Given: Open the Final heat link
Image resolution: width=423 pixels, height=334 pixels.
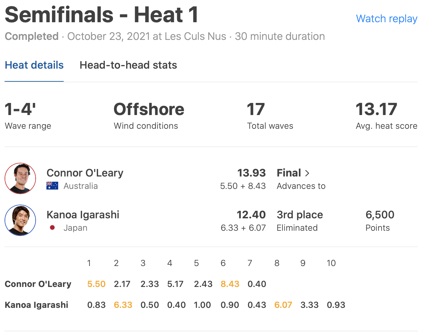Looking at the screenshot, I should pos(289,173).
